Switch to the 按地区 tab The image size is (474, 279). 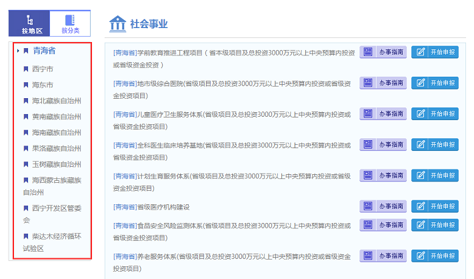(29, 23)
